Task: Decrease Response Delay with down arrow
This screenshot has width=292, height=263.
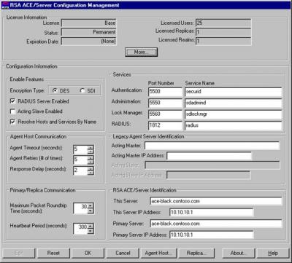Action: pyautogui.click(x=91, y=173)
